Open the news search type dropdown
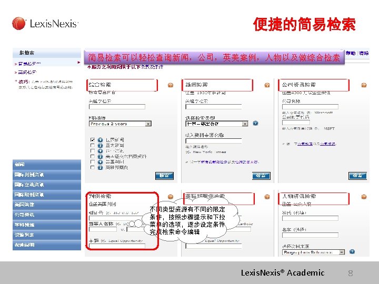The width and height of the screenshot is (379, 284). (x=217, y=124)
